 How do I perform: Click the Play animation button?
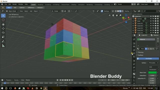tap(67, 80)
